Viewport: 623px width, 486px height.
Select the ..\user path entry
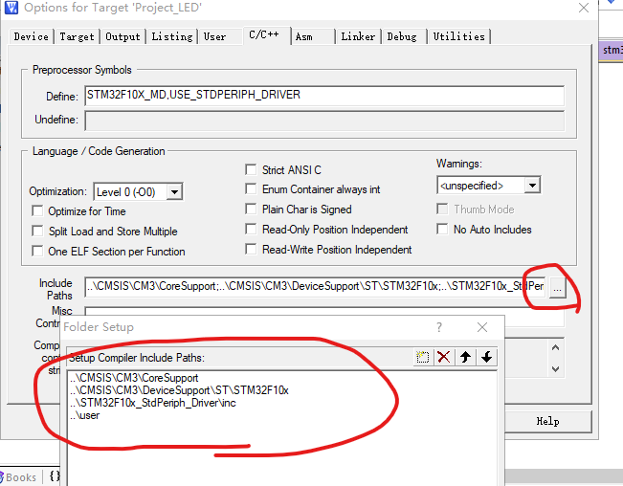(x=84, y=415)
